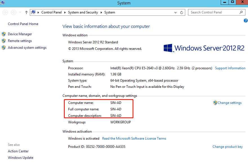248x165 pixels.
Task: Click the search magnifier icon
Action: [241, 12]
